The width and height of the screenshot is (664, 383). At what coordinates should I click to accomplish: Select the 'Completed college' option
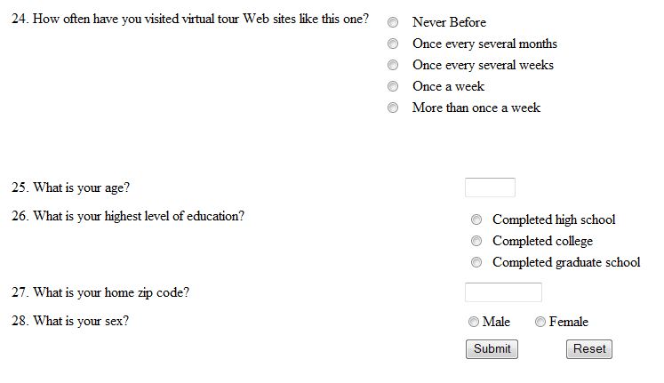[x=476, y=241]
